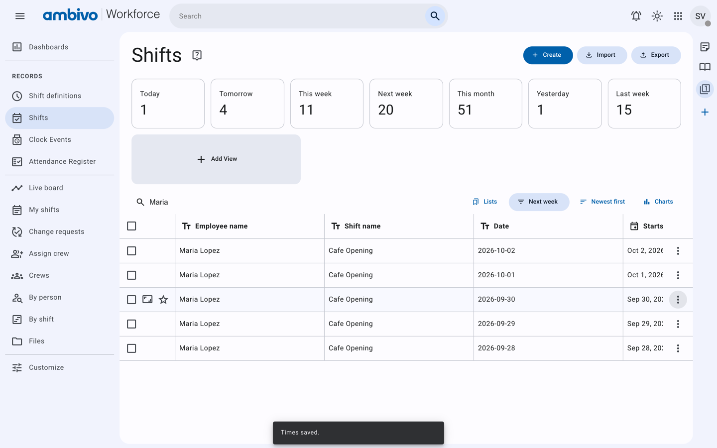Click the plus icon on right rail
This screenshot has height=448, width=717.
[705, 112]
